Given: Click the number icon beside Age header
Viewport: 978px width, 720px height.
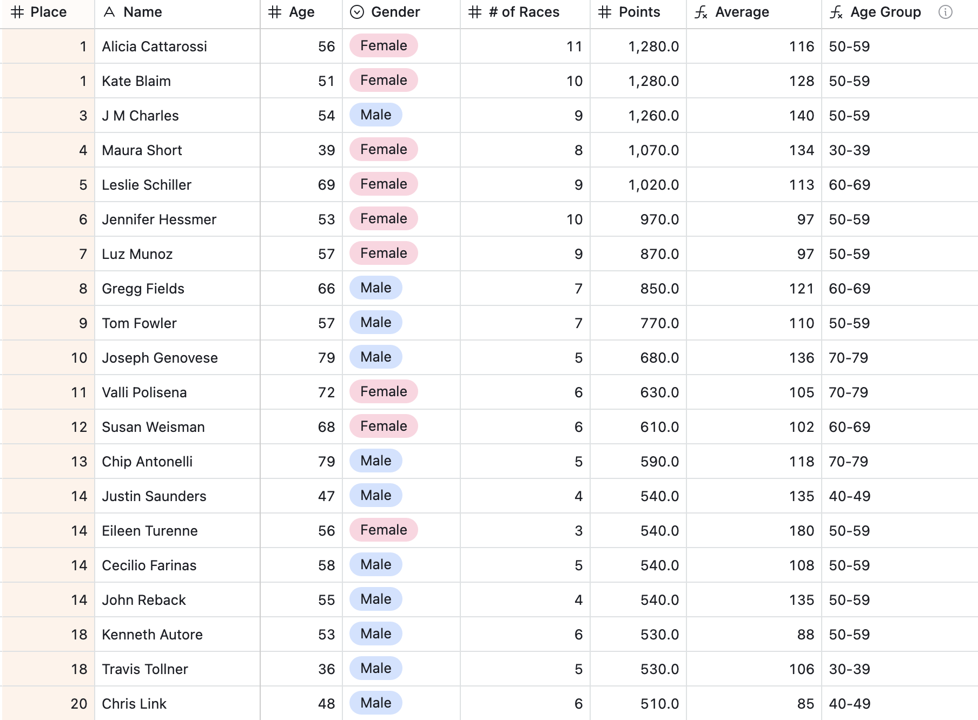Looking at the screenshot, I should click(x=275, y=12).
